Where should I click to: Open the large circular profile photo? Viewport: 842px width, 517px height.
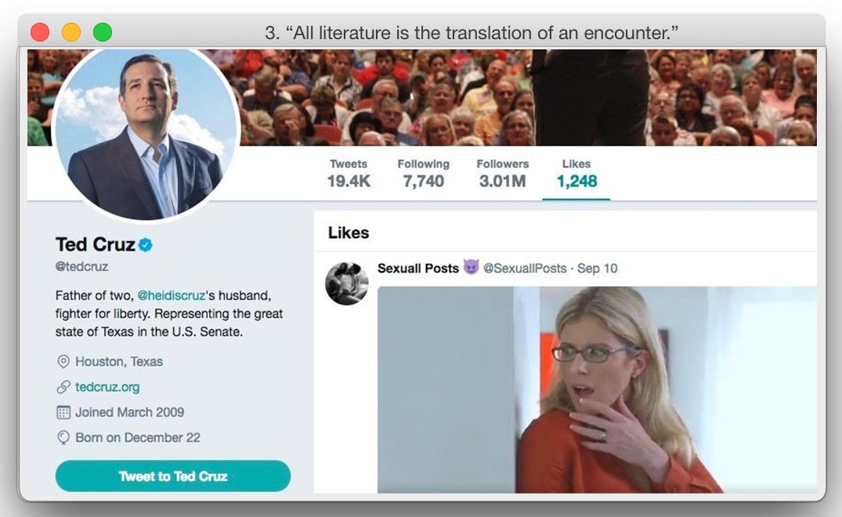click(146, 134)
